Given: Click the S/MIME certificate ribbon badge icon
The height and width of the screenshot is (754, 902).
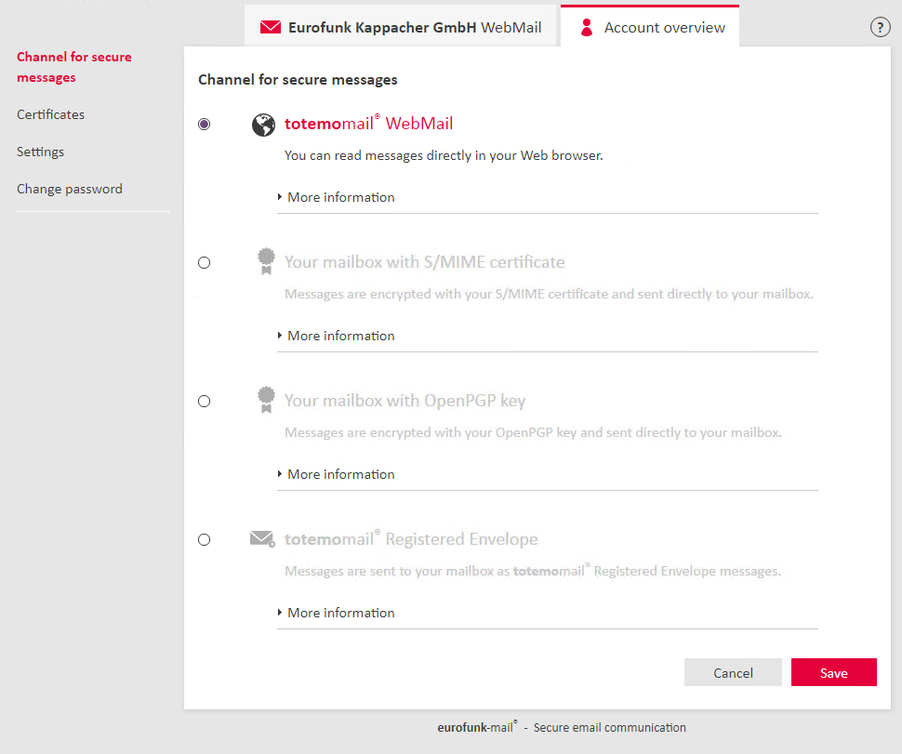Looking at the screenshot, I should click(x=266, y=261).
